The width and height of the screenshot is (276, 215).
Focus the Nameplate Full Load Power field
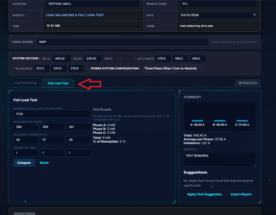coord(52,114)
